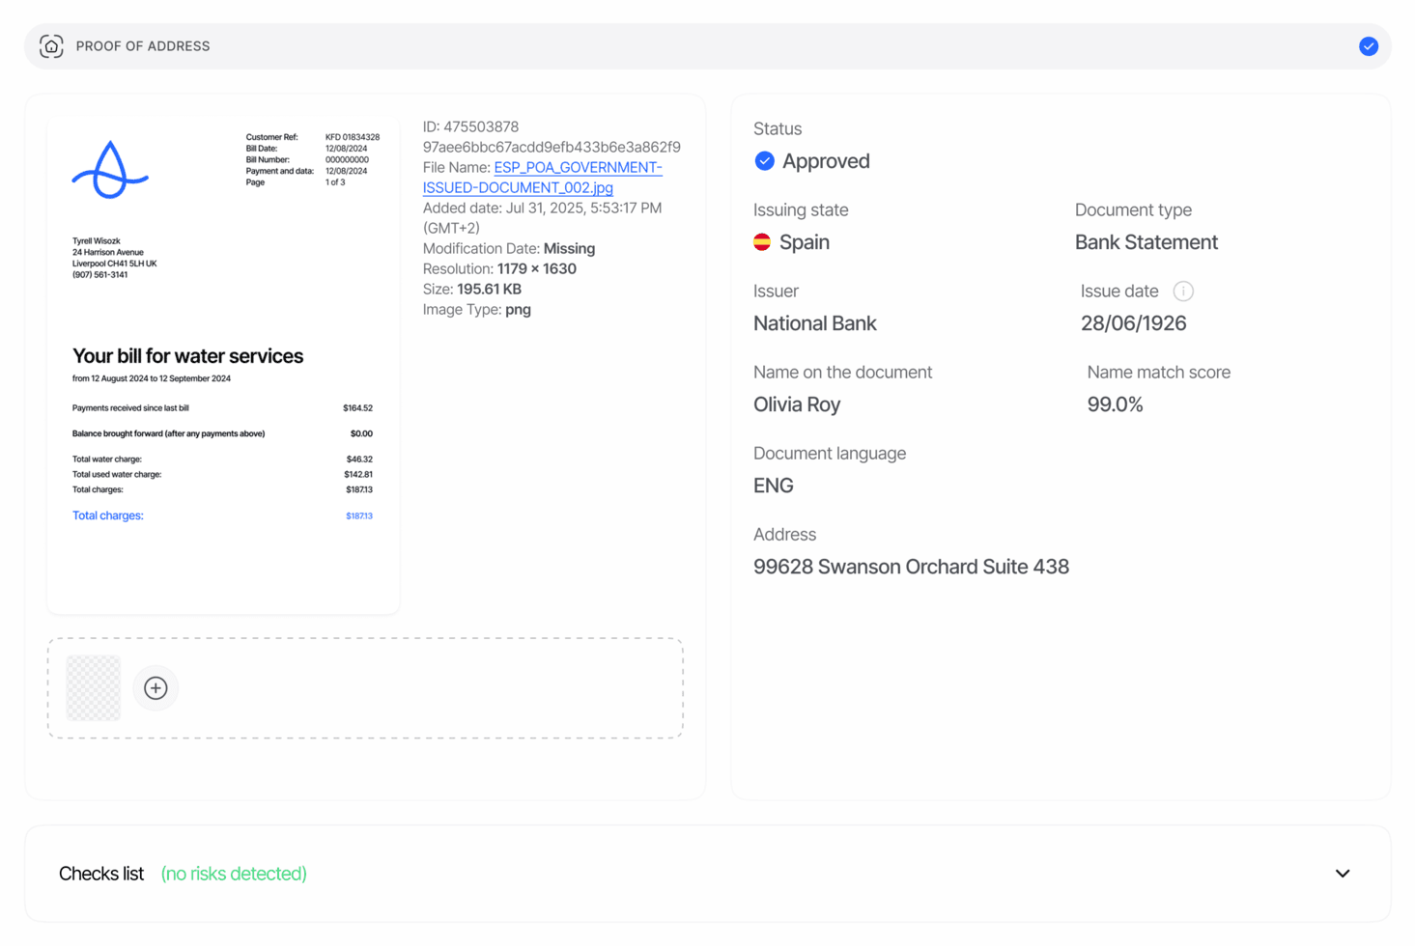Click the no risks detected label
Image resolution: width=1415 pixels, height=946 pixels.
233,873
